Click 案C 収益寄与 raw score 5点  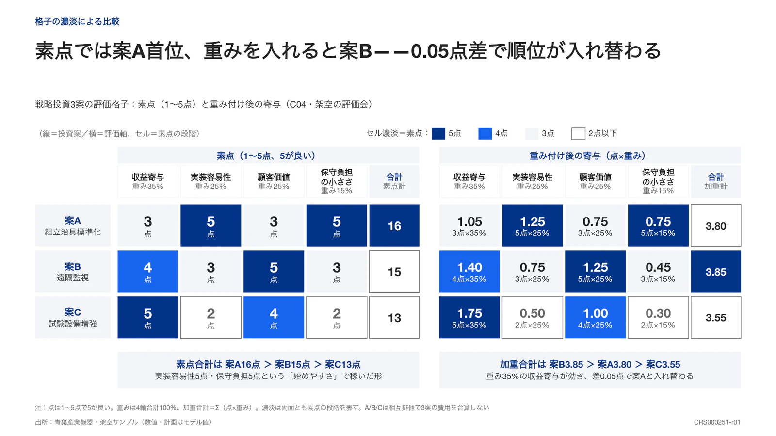(148, 317)
